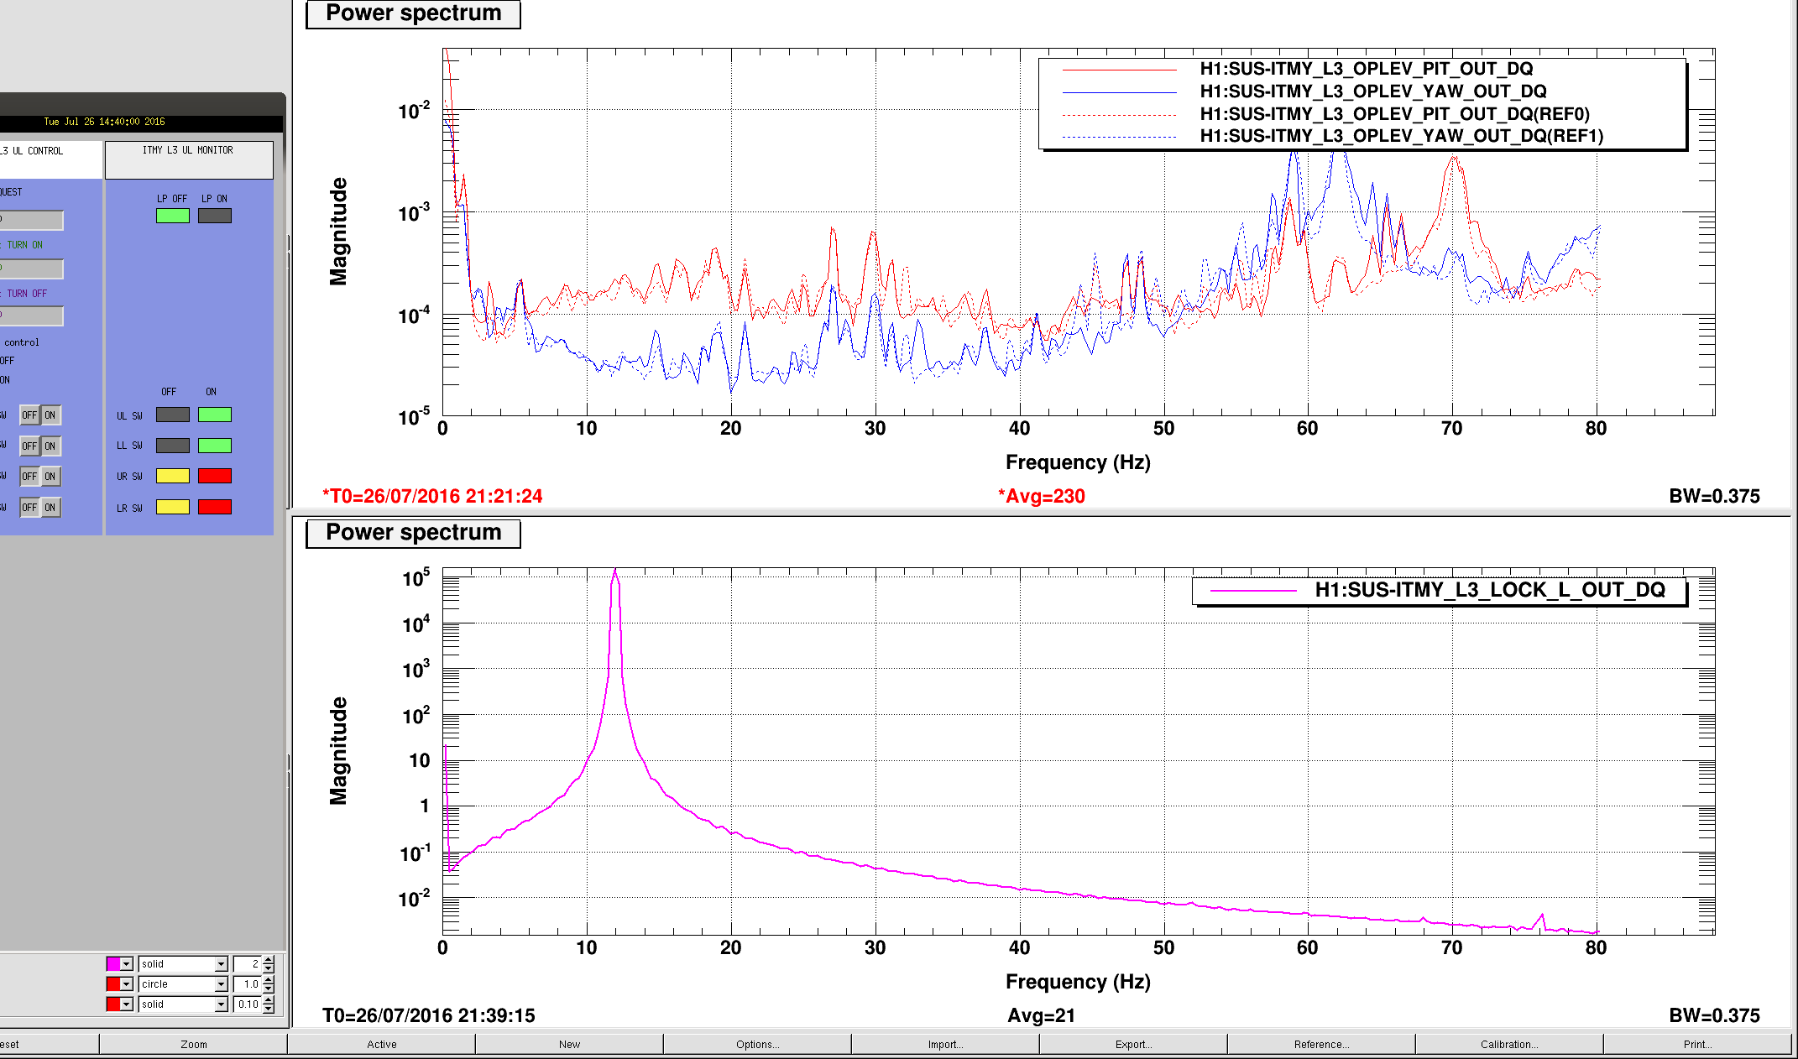Click the red ON lamp for UR SW
The height and width of the screenshot is (1059, 1798).
click(215, 476)
